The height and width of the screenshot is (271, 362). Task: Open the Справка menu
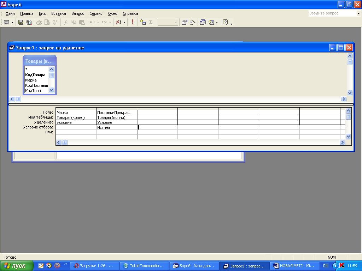click(x=130, y=13)
